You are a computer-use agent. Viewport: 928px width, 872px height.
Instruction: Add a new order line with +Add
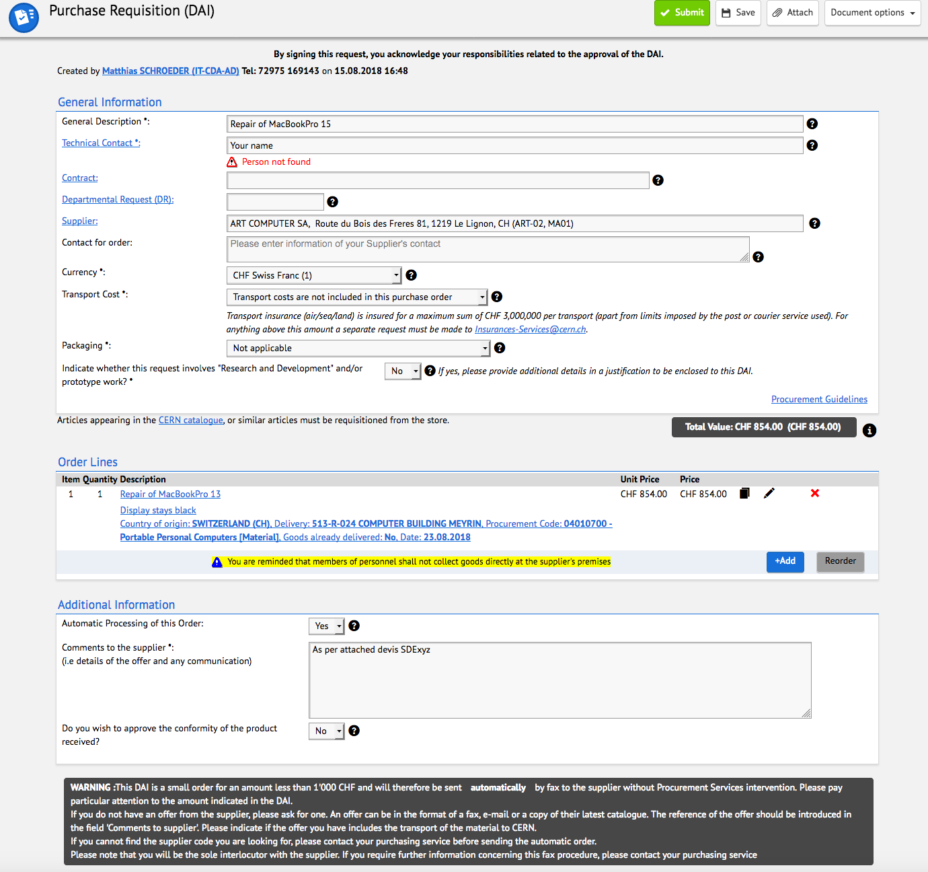coord(785,561)
